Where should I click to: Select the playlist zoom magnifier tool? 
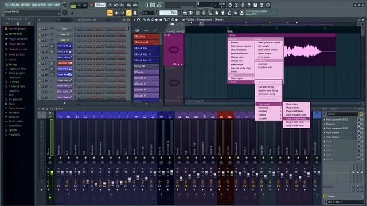(x=173, y=20)
